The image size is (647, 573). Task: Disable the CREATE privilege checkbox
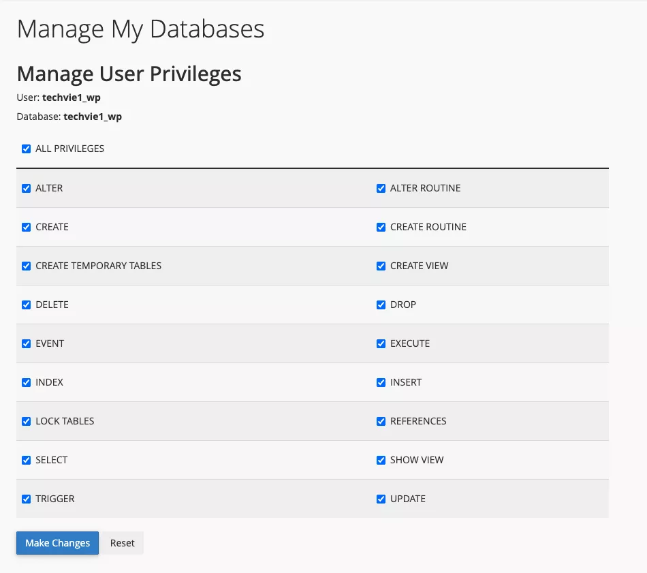[27, 227]
